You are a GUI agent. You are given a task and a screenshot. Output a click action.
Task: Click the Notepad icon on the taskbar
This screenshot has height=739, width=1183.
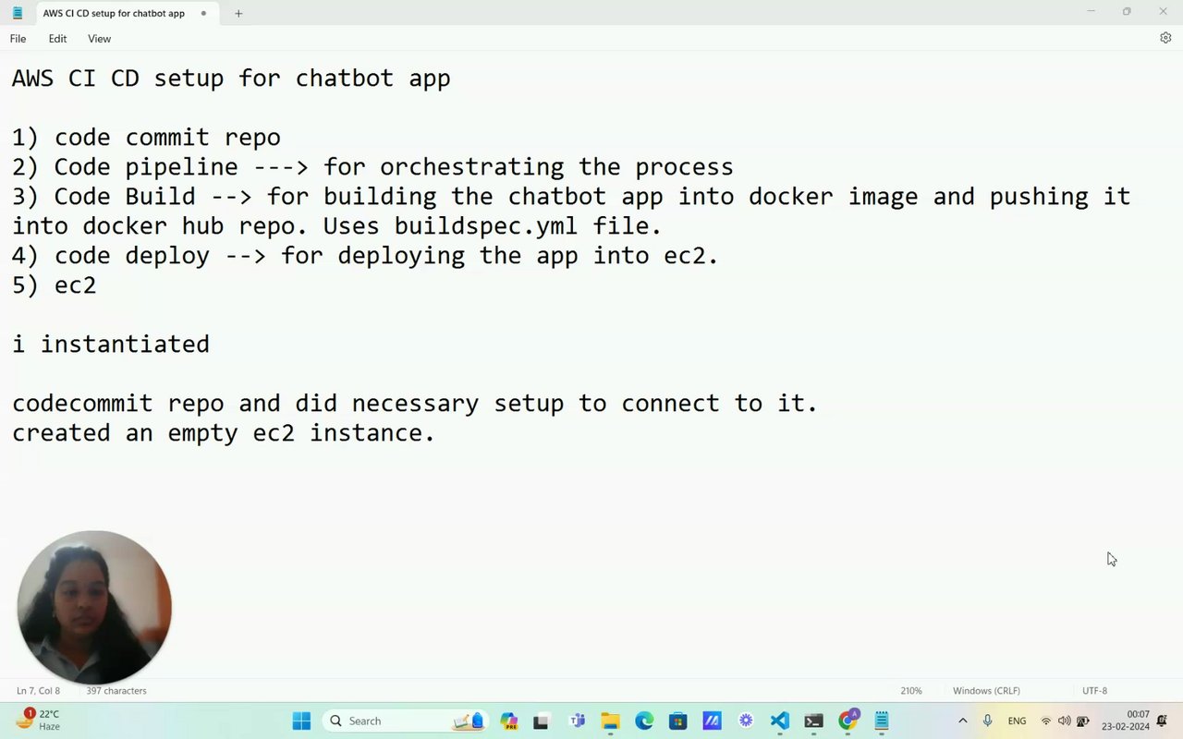click(882, 721)
